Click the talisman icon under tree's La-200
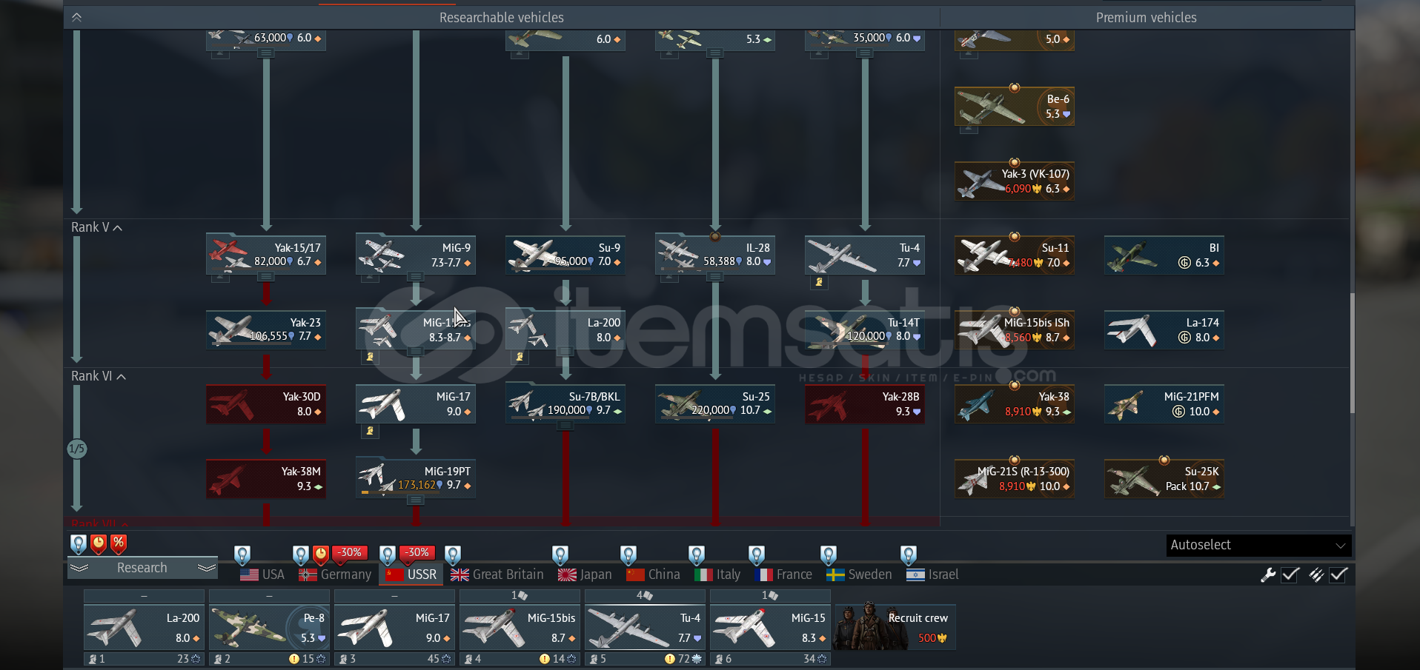Screen dimensions: 1420x670 point(520,357)
